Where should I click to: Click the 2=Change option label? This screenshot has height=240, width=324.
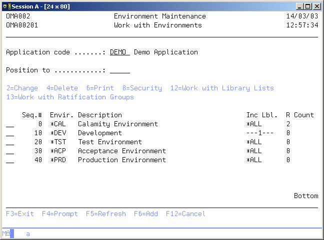22,88
